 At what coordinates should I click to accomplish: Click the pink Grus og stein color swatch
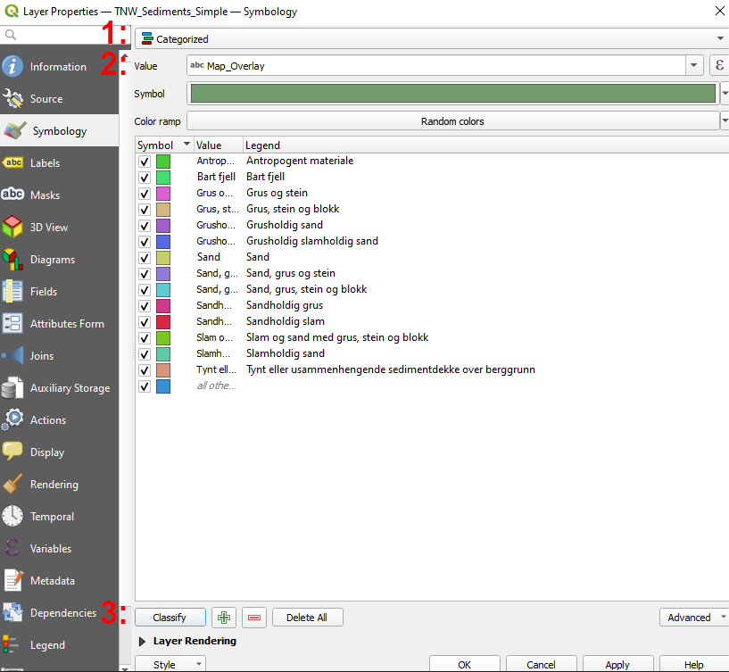click(x=163, y=193)
